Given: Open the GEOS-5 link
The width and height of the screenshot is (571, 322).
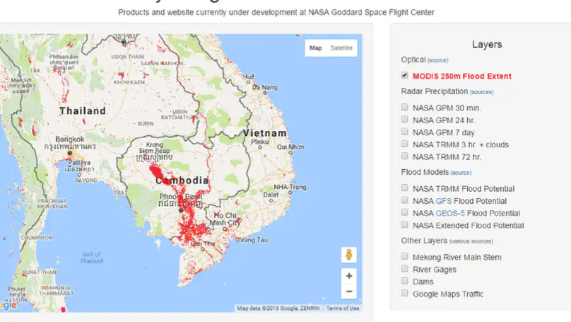Looking at the screenshot, I should 450,213.
